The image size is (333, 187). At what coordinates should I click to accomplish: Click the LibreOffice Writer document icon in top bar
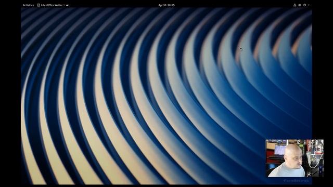[39, 5]
